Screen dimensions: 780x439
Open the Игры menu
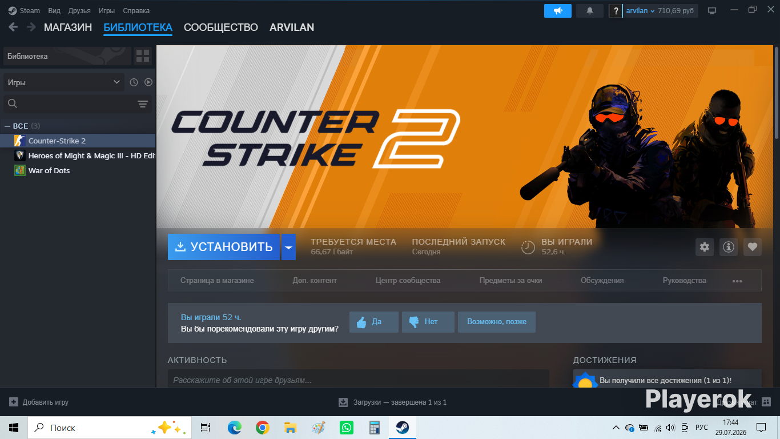coord(107,11)
